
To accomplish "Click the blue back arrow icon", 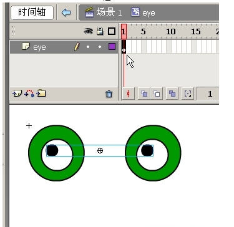I will [66, 12].
